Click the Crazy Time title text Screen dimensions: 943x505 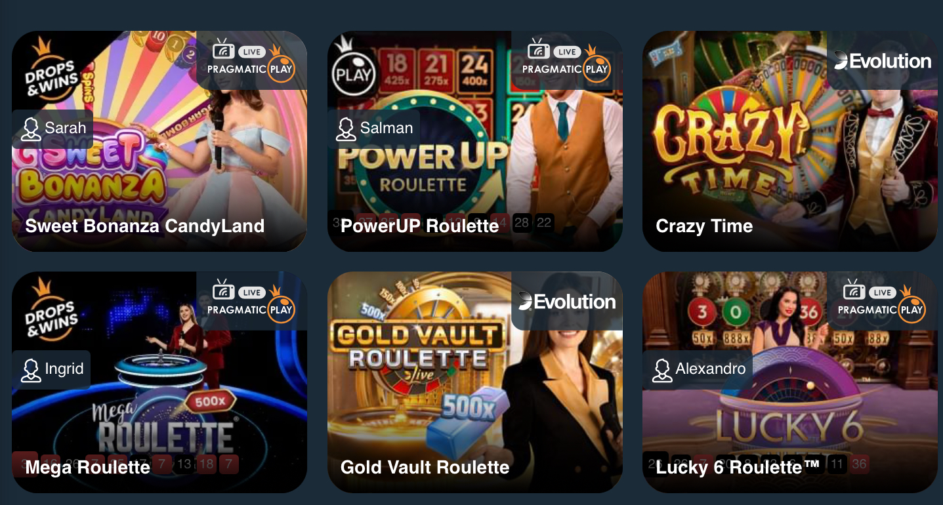(704, 226)
